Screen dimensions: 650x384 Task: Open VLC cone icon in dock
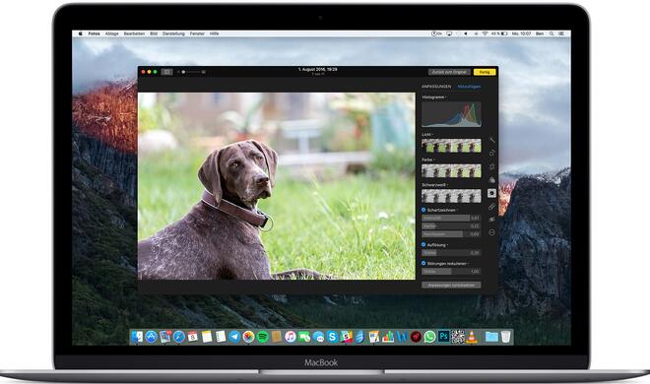pos(472,337)
